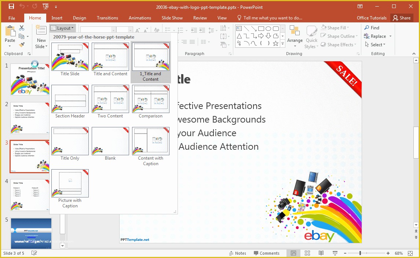
Task: Choose the Title and Content layout
Action: [x=110, y=59]
